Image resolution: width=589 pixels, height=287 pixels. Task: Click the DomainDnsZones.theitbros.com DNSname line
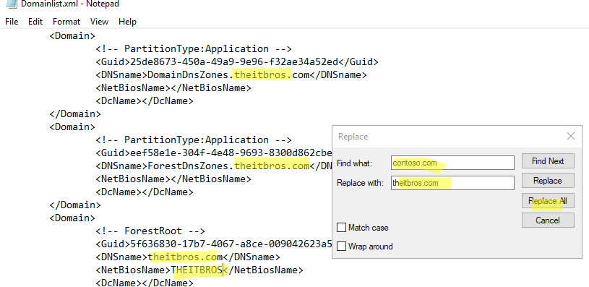pyautogui.click(x=231, y=74)
